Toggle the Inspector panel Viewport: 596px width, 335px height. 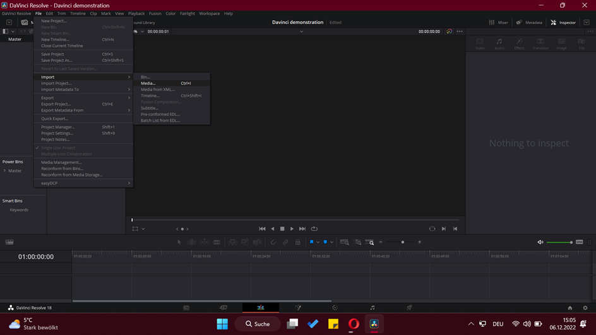click(x=563, y=23)
